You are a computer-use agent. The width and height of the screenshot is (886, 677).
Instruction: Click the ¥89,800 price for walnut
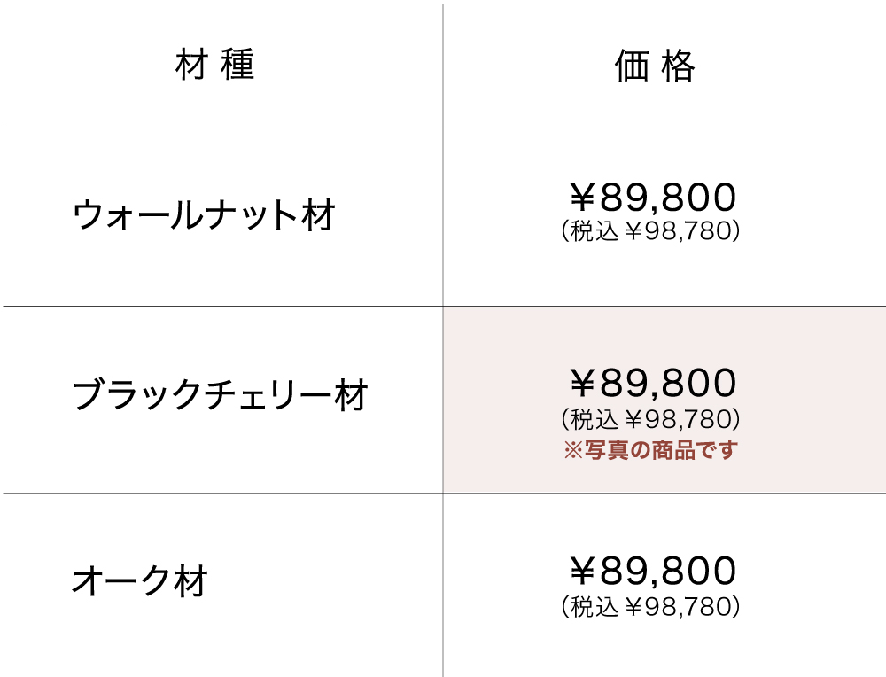(x=652, y=197)
